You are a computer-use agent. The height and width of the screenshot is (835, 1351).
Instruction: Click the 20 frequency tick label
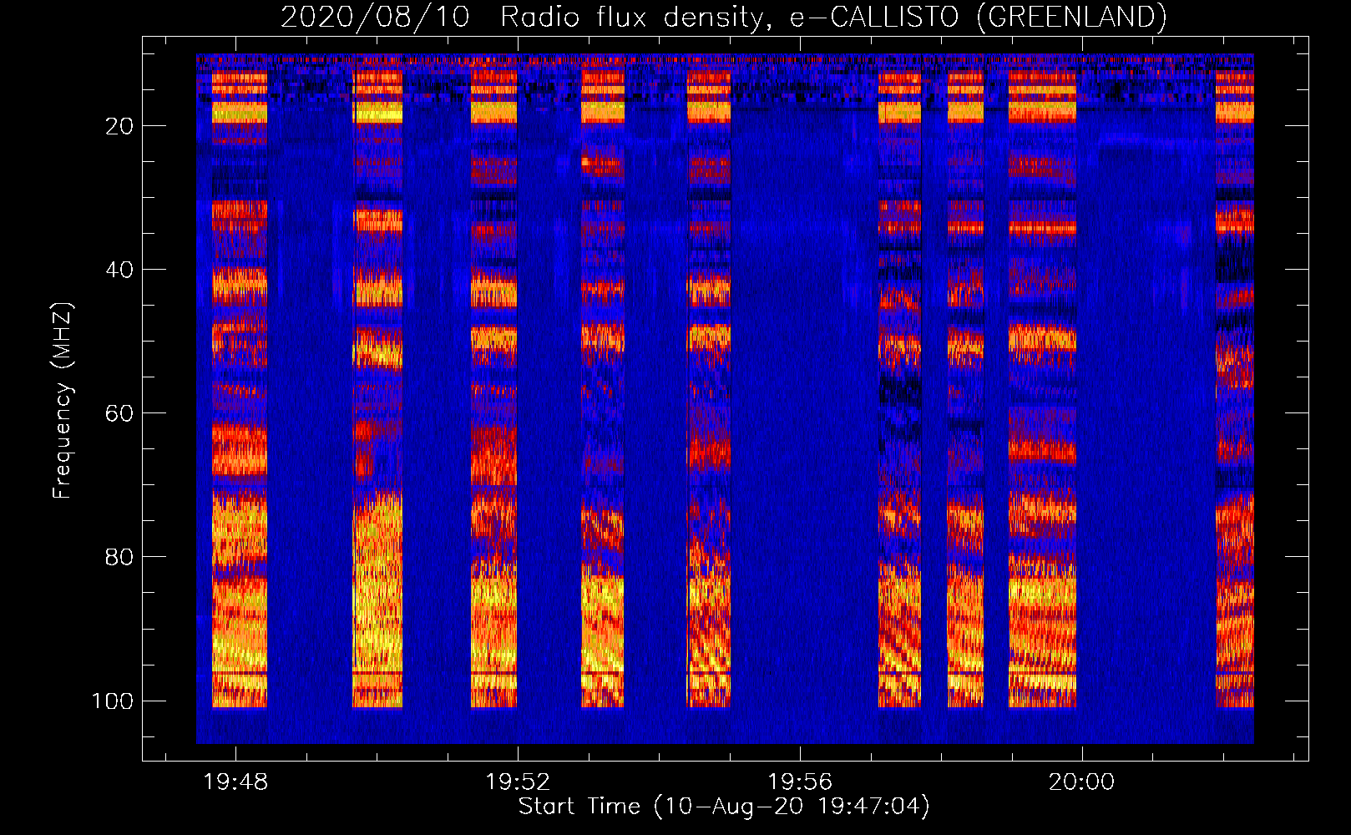pos(119,126)
